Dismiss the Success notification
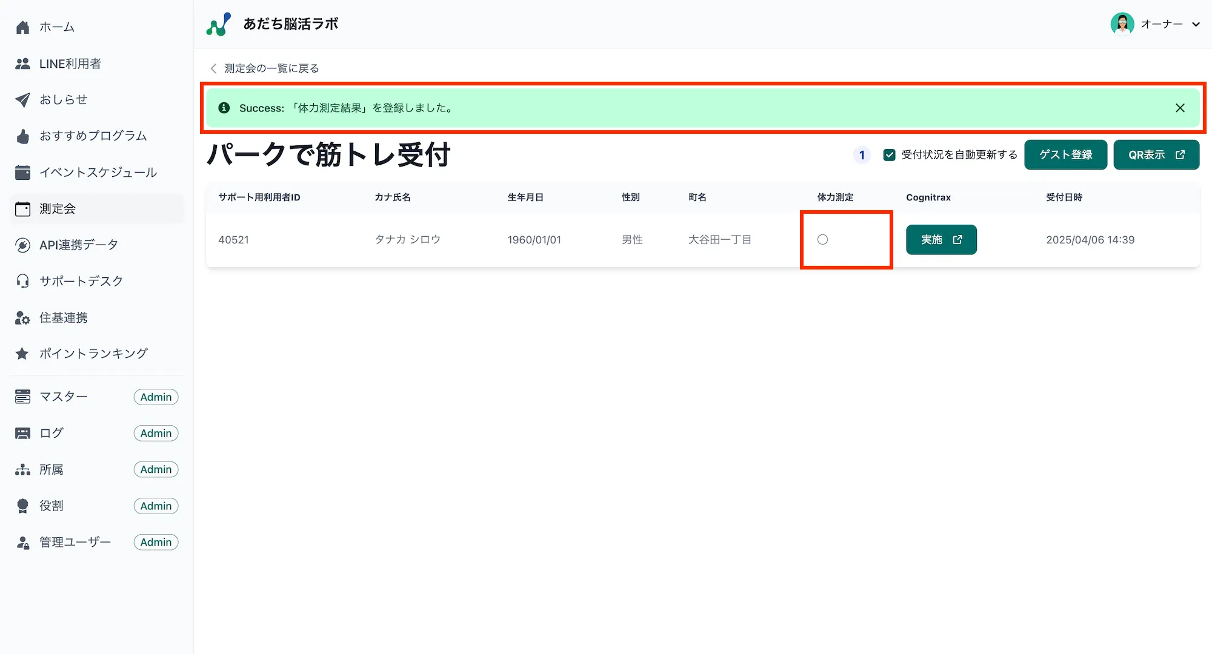 tap(1179, 108)
